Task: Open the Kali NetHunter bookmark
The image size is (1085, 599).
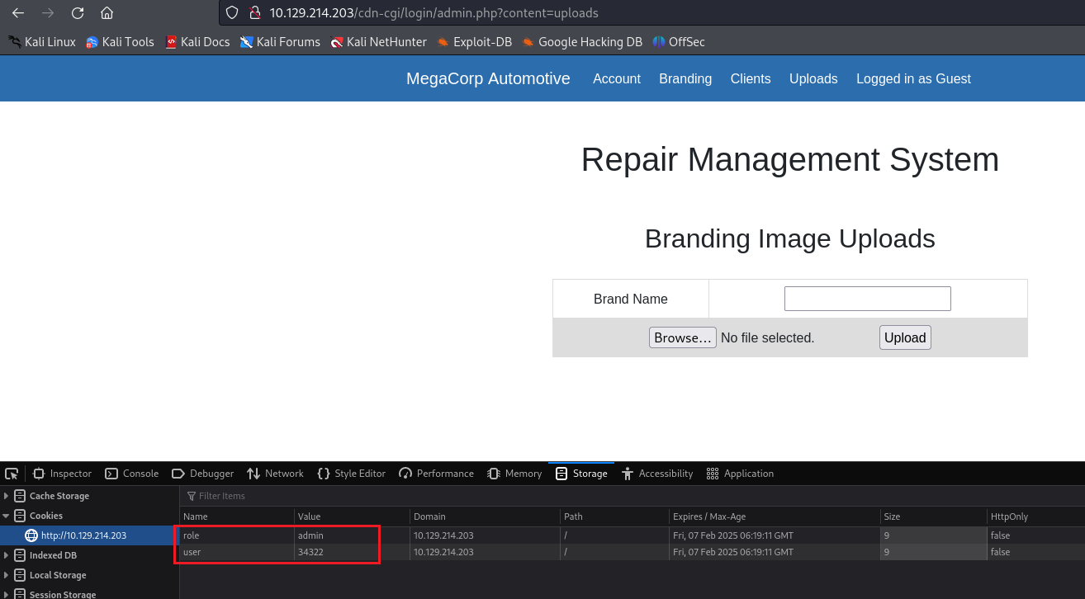Action: [x=378, y=41]
